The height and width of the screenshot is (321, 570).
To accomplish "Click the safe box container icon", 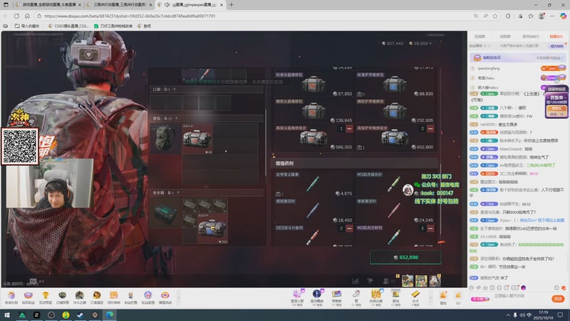I will point(165,213).
